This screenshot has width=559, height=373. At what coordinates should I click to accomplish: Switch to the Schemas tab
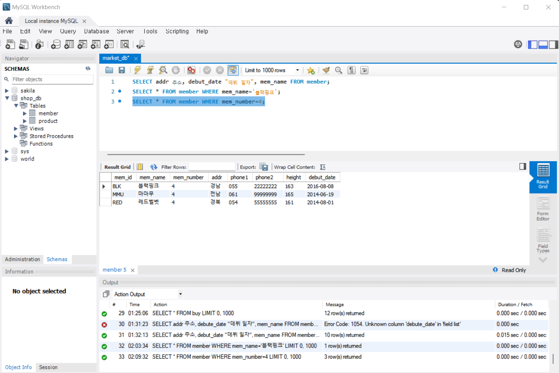pyautogui.click(x=57, y=259)
